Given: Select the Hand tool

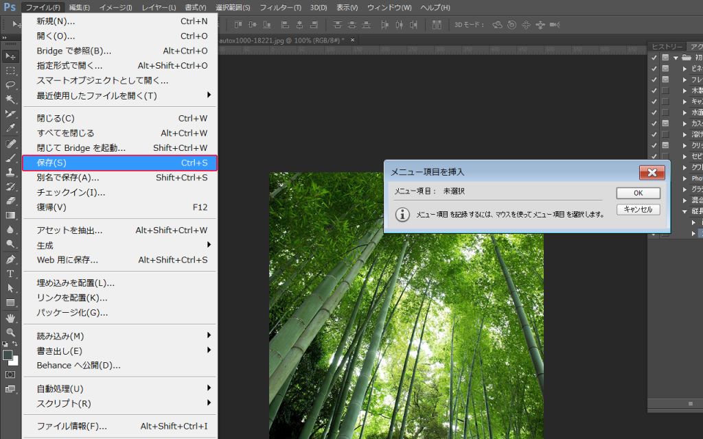Looking at the screenshot, I should (x=10, y=318).
